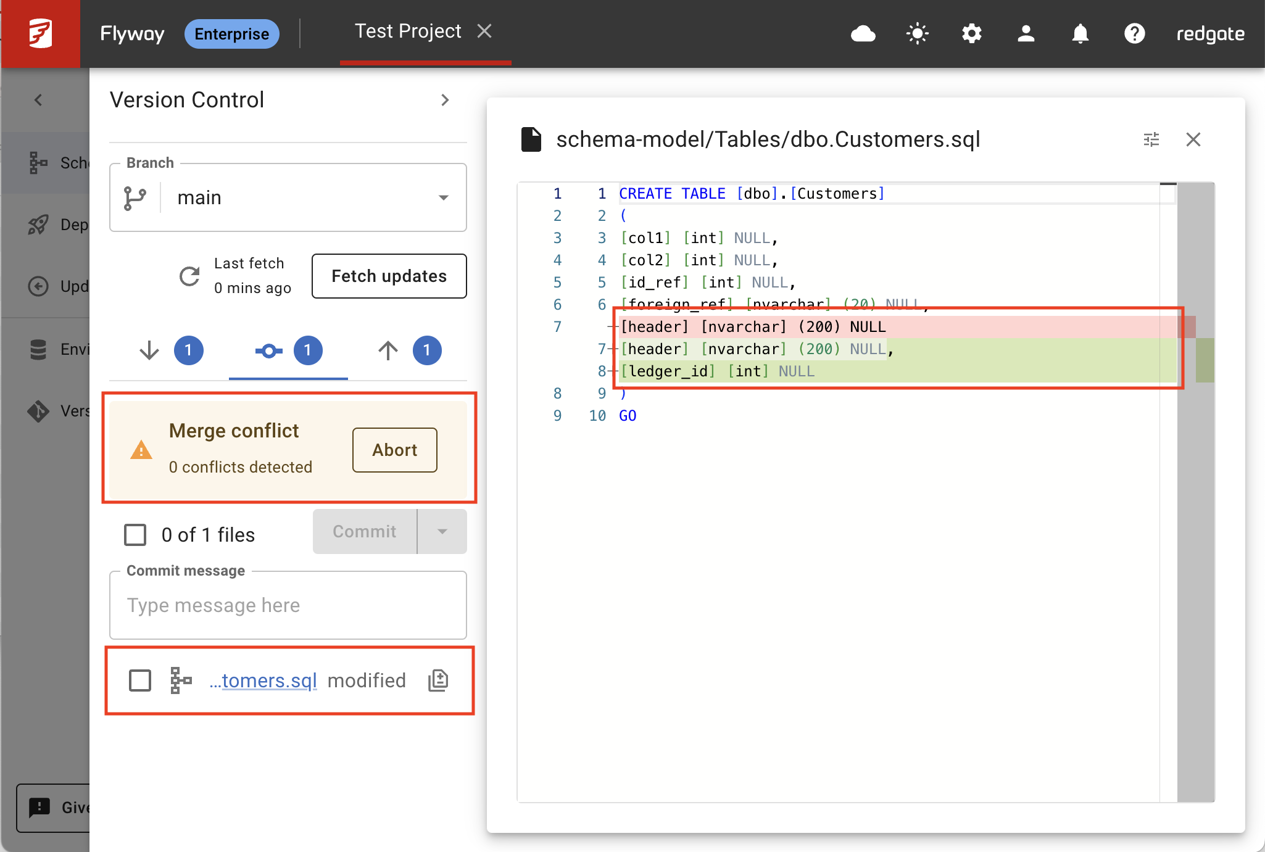Screen dimensions: 1265x852
Task: Open notifications bell icon
Action: (1080, 33)
